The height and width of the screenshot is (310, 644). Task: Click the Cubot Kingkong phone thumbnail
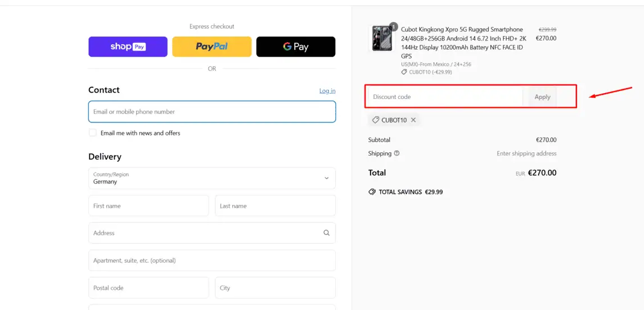pyautogui.click(x=382, y=39)
